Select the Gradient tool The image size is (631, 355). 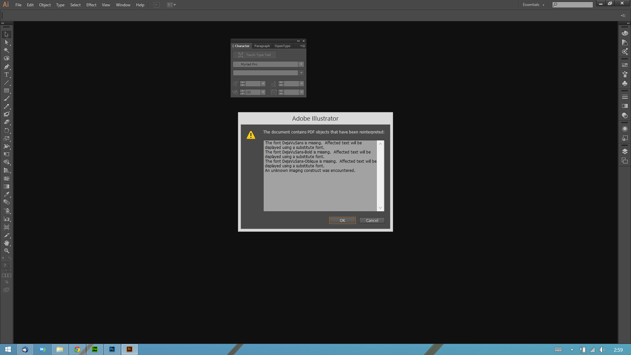coord(7,186)
